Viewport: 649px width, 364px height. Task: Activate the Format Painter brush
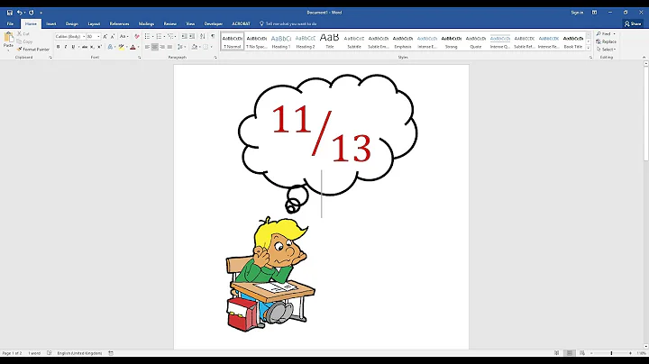33,50
